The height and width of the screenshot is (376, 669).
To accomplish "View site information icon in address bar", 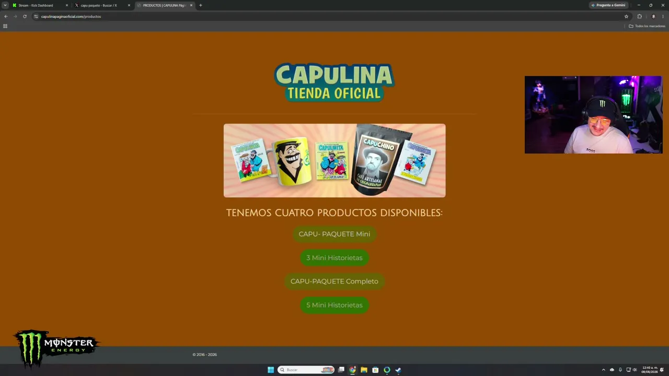I will point(36,16).
